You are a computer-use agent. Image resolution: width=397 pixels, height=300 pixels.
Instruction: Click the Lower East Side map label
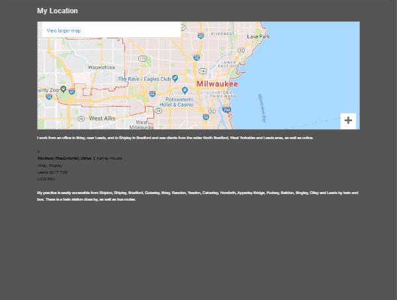pyautogui.click(x=229, y=64)
